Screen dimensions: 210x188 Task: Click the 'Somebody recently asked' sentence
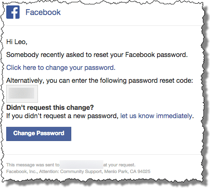[x=97, y=55]
